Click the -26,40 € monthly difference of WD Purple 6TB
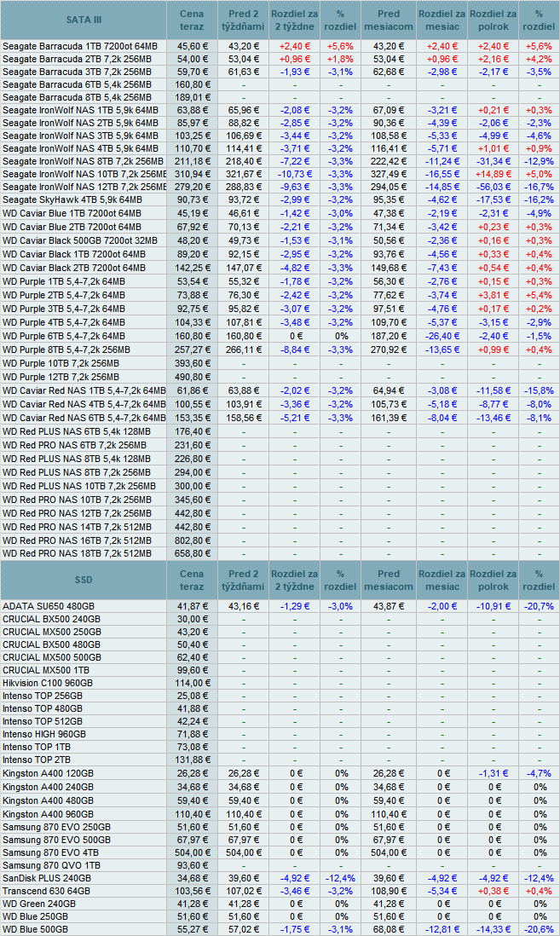Image resolution: width=560 pixels, height=936 pixels. (442, 336)
